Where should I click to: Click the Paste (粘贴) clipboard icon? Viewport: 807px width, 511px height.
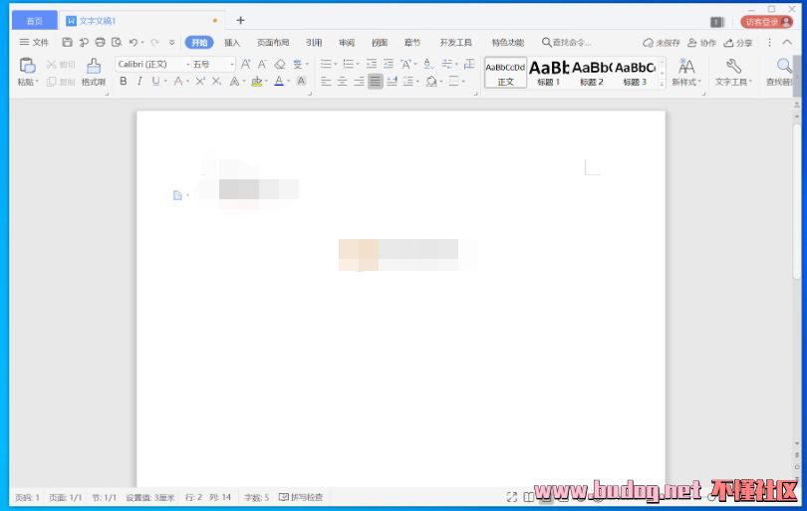tap(27, 67)
